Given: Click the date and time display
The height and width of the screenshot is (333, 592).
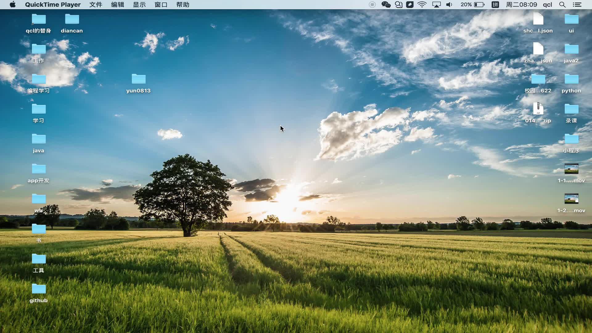Looking at the screenshot, I should click(x=521, y=5).
